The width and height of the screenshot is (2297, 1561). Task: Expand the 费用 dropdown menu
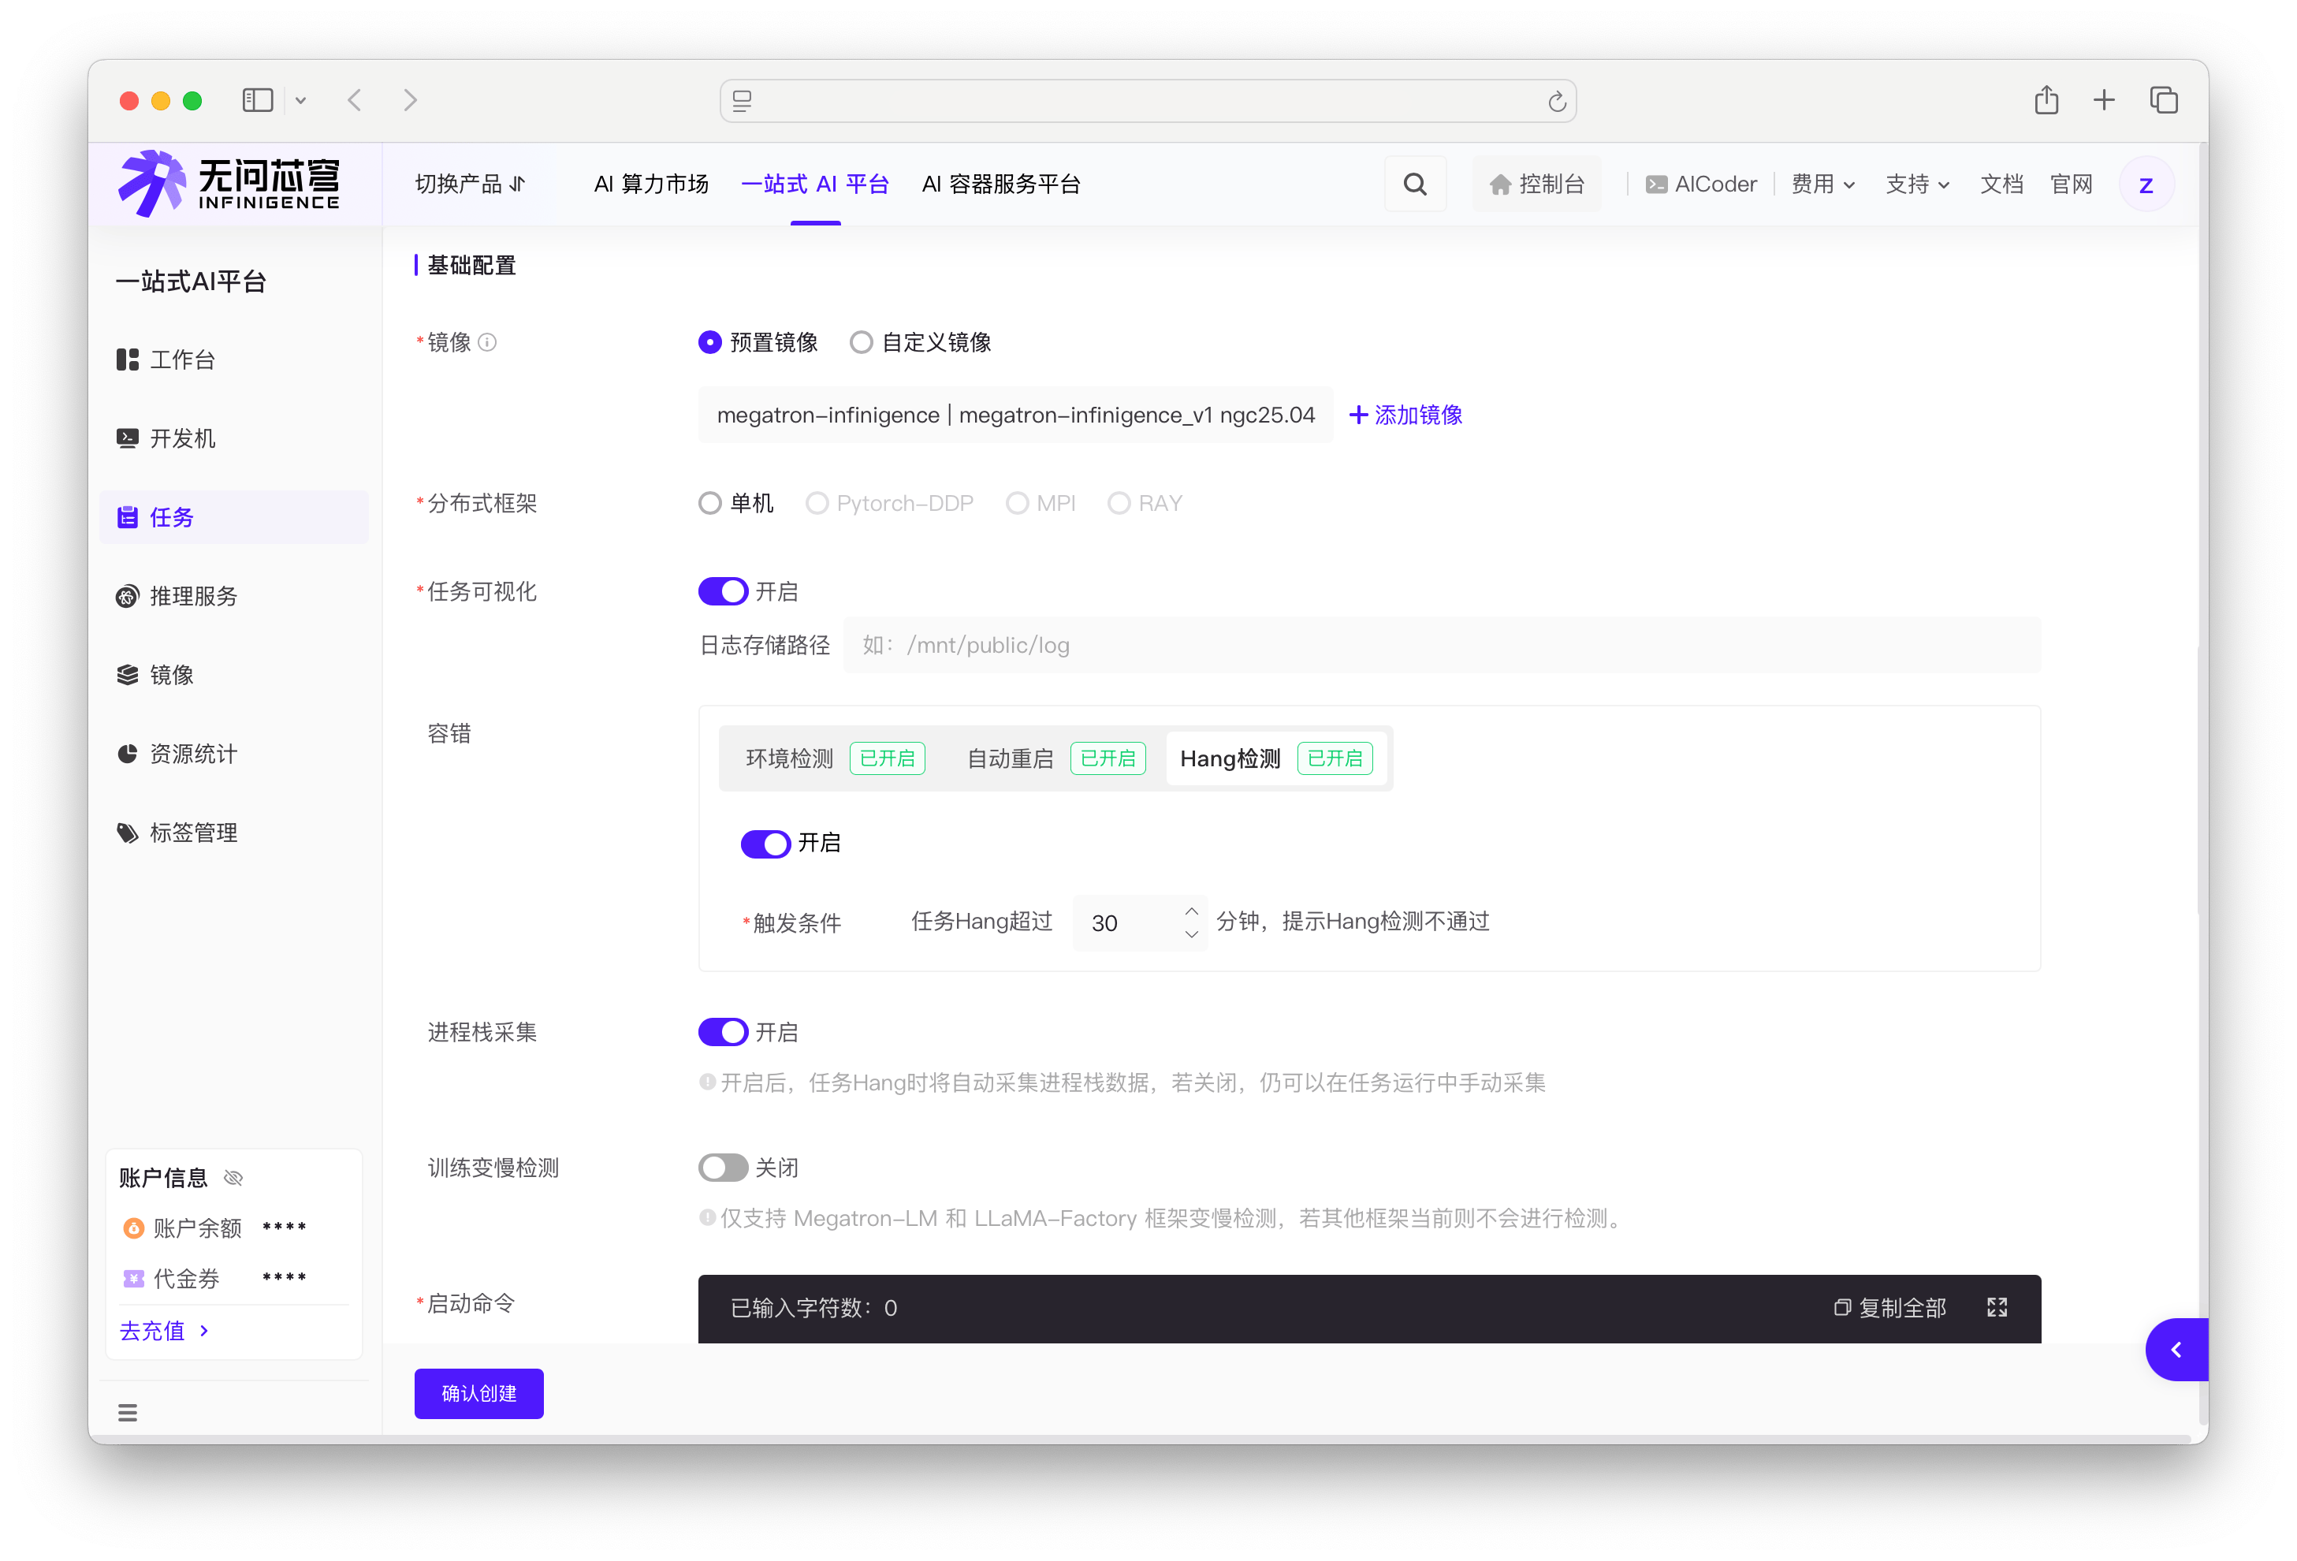tap(1823, 183)
